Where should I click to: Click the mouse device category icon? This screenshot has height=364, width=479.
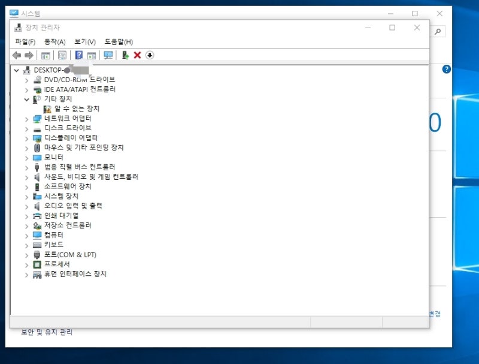tap(37, 148)
